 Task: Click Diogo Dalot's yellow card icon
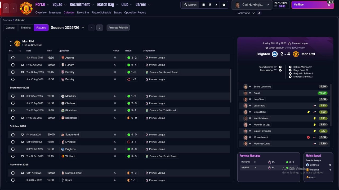click(309, 112)
